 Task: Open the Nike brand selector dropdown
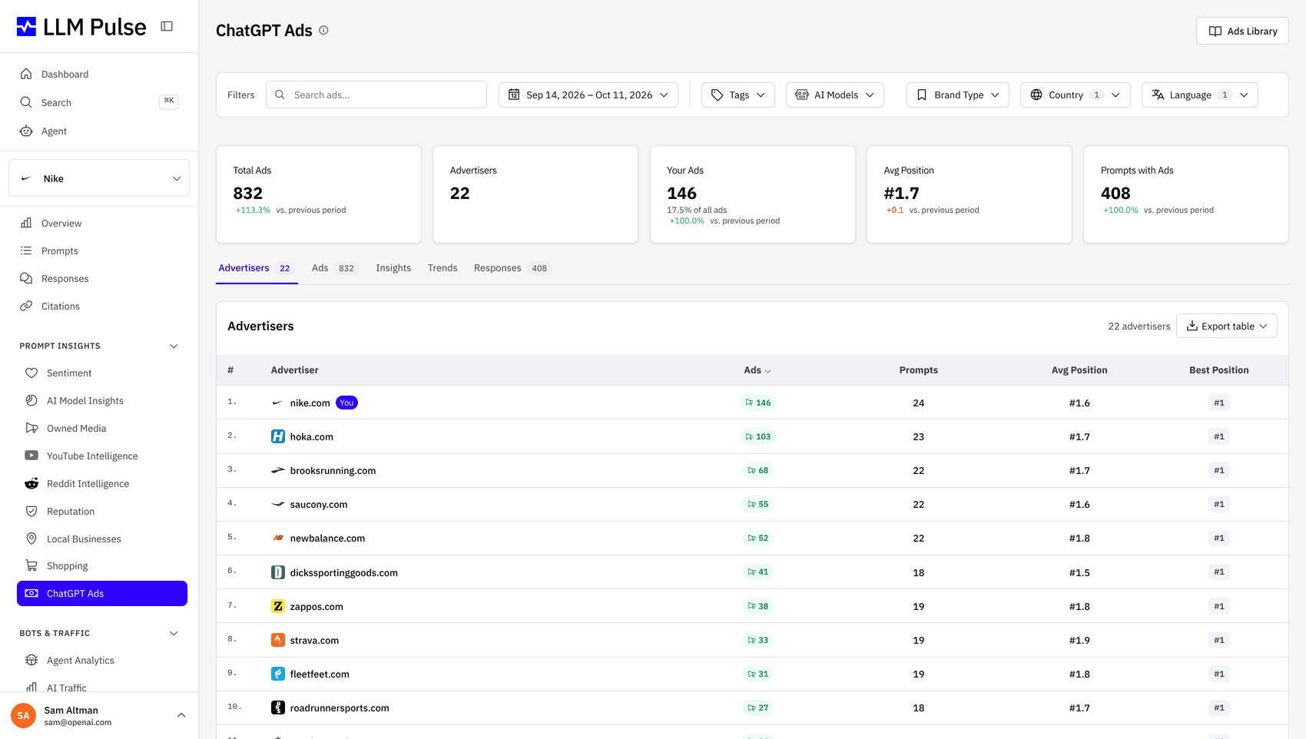pos(99,178)
